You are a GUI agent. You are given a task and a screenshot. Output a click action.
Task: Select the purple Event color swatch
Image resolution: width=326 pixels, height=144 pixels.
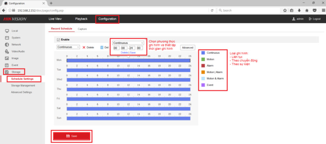pos(203,85)
